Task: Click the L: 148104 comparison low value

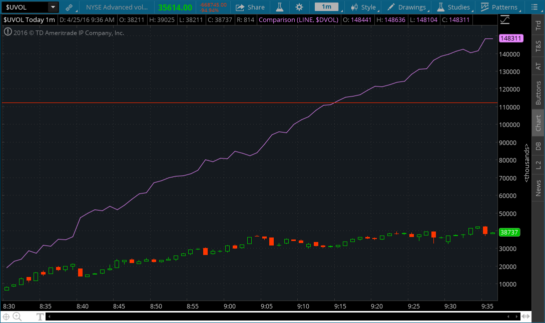Action: coord(423,20)
